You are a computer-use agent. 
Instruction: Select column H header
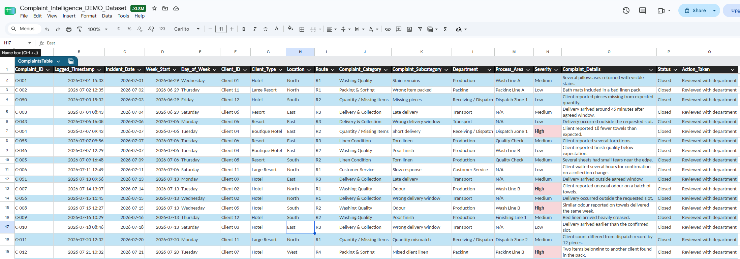300,52
